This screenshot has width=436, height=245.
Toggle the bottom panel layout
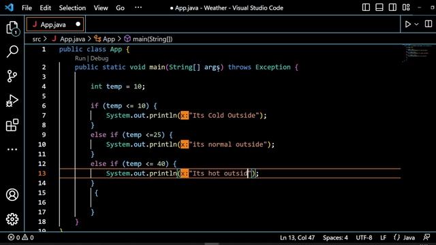point(379,7)
